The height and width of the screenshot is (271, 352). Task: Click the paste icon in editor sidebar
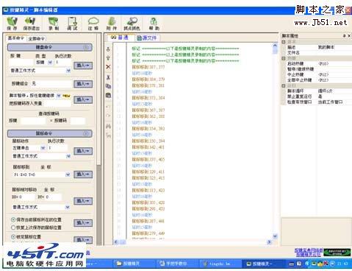coord(108,95)
